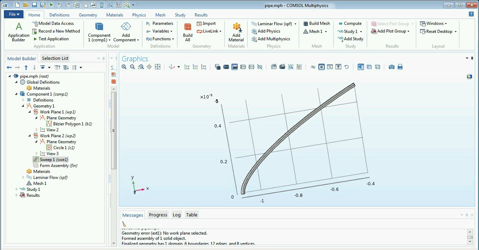Viewport: 479px width, 250px height.
Task: Select Sweep 1 (swe1) in the model tree
Action: (54, 160)
